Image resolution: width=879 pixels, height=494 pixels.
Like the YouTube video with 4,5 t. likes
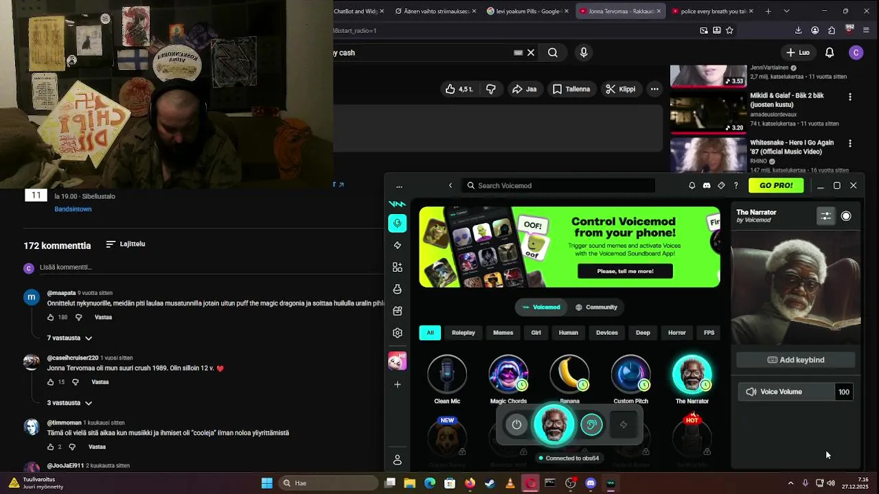coord(459,89)
